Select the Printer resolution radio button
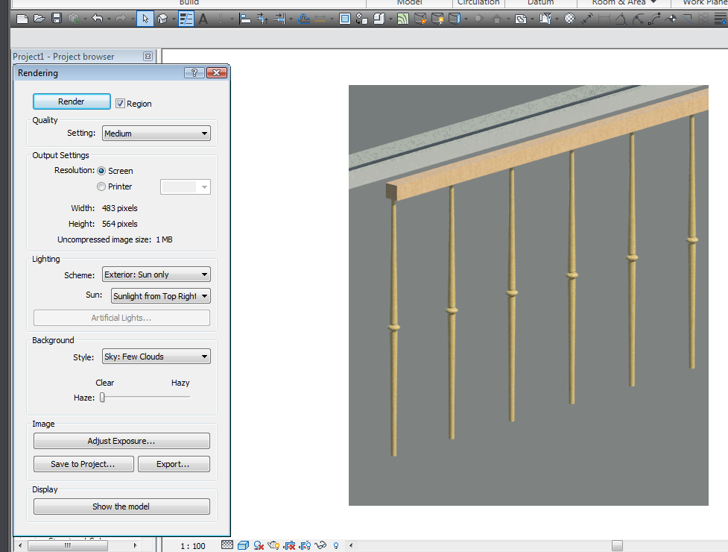This screenshot has height=552, width=728. (x=102, y=186)
